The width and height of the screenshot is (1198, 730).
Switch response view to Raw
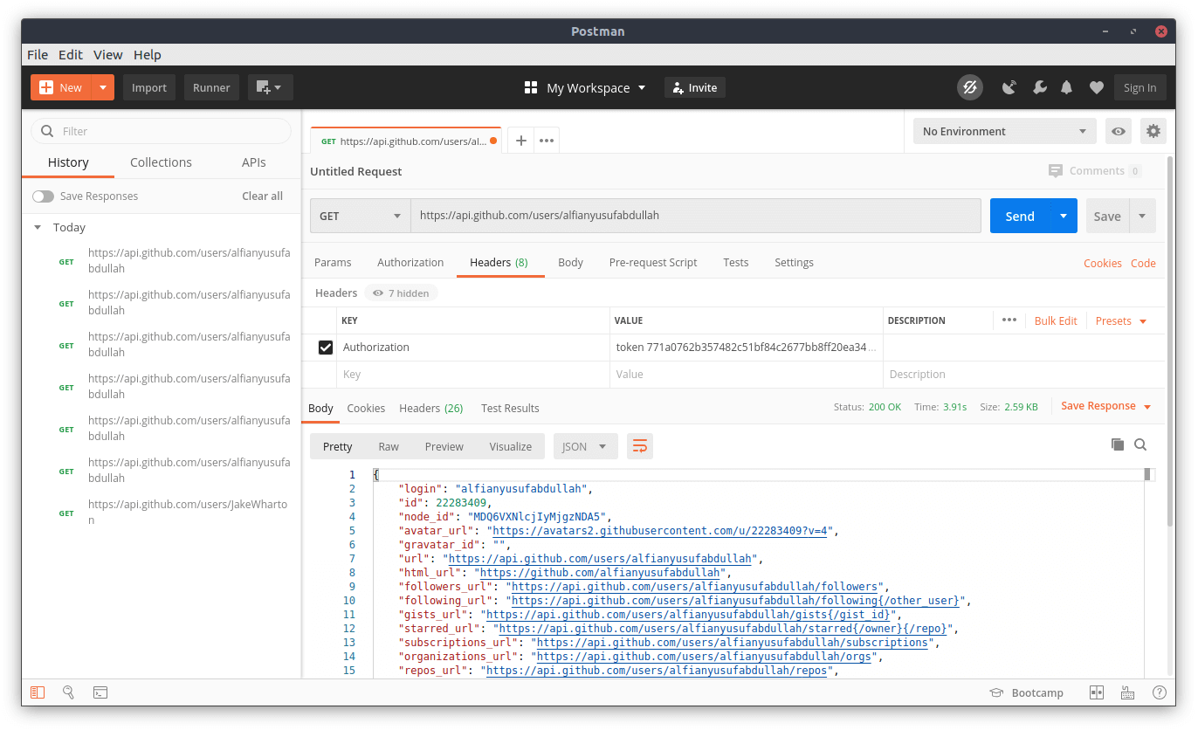click(x=389, y=446)
